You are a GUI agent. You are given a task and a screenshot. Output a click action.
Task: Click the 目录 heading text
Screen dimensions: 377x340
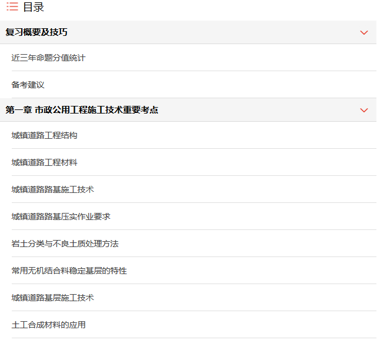pyautogui.click(x=34, y=6)
